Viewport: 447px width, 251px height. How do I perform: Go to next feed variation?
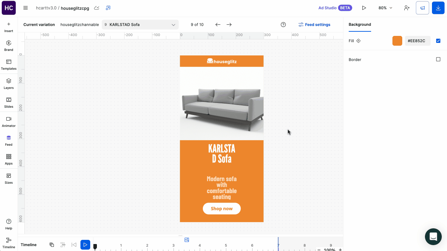click(x=229, y=25)
